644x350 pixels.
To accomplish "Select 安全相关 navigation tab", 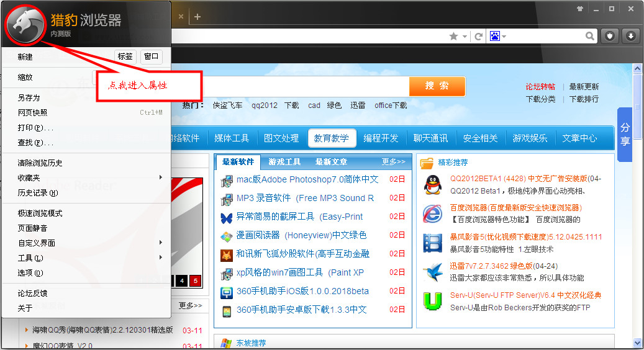I will [481, 138].
